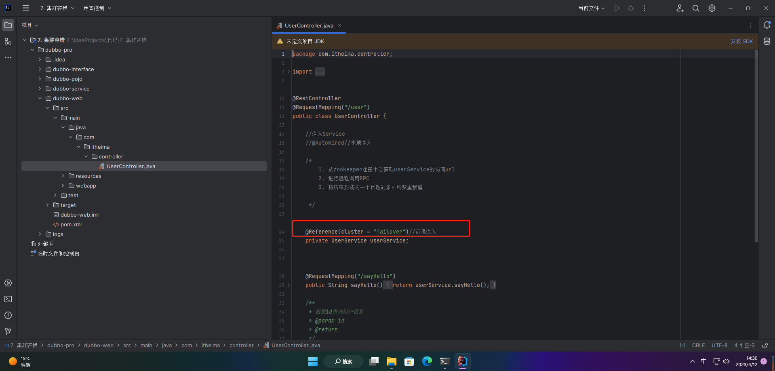Click the IntelliJ IDEA logo icon
Screen dimensions: 775x371
8,8
